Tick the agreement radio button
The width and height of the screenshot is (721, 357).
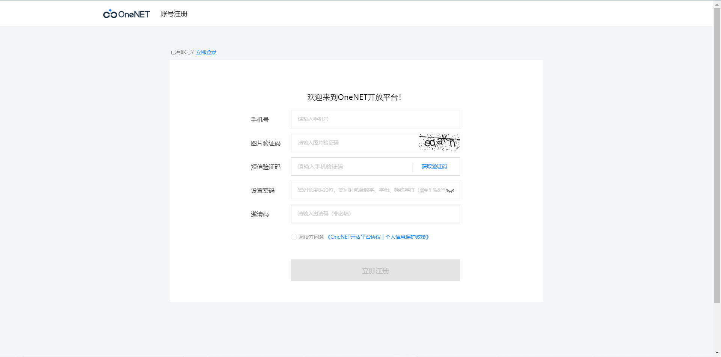(294, 237)
